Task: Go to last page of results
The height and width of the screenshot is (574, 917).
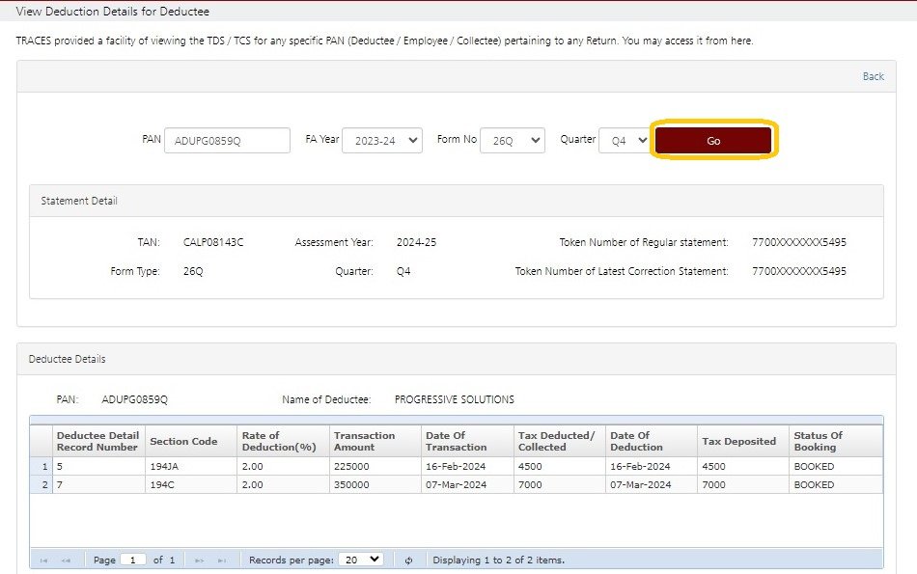Action: coord(222,560)
